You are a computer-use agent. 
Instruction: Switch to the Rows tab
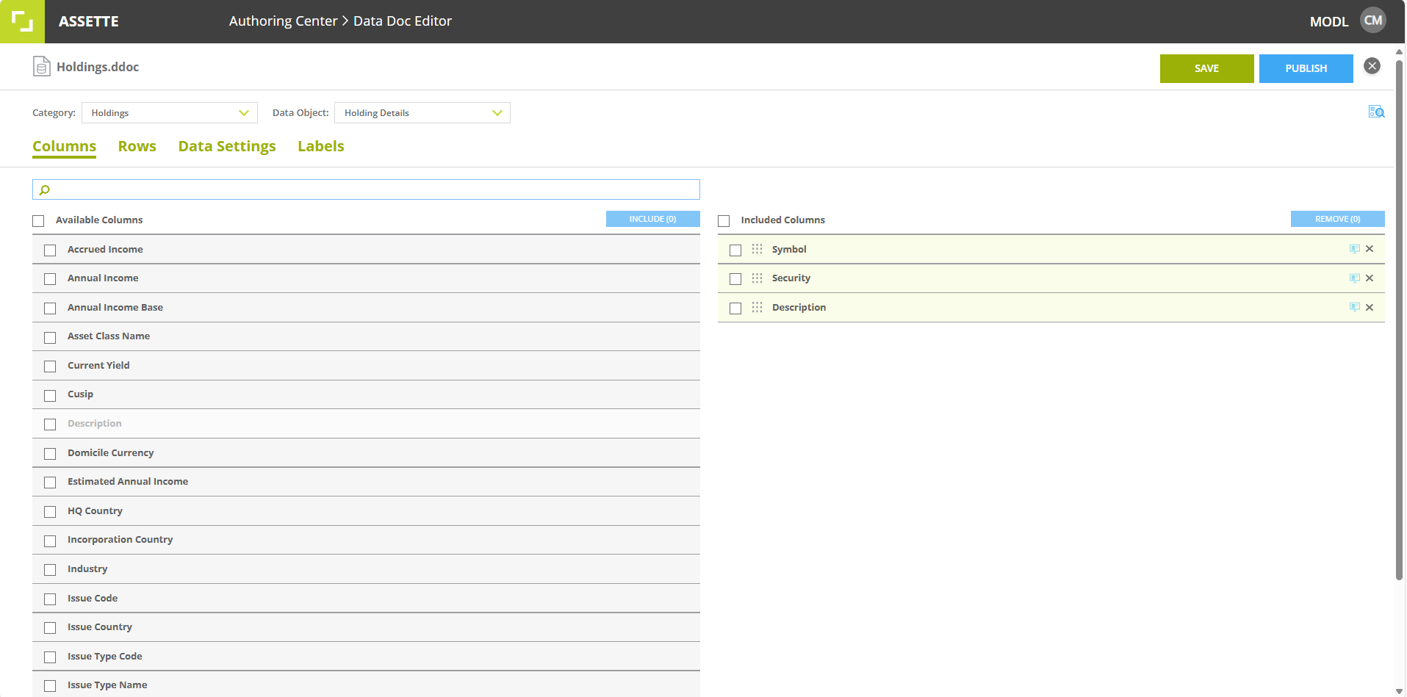coord(137,146)
